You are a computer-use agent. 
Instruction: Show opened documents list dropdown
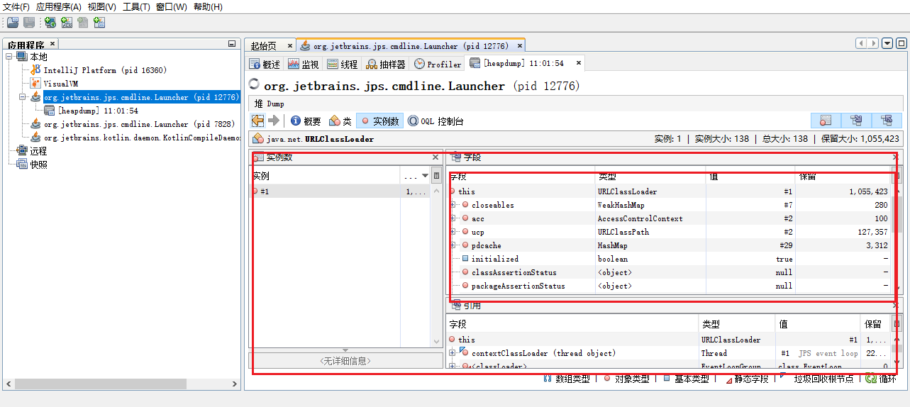pos(887,43)
